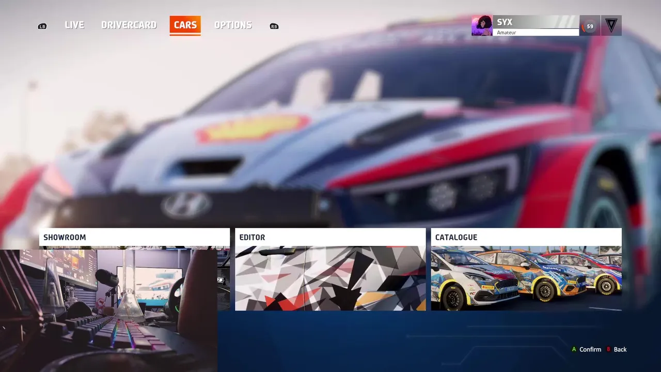The height and width of the screenshot is (372, 661).
Task: Click the green A Confirm icon
Action: coord(574,350)
